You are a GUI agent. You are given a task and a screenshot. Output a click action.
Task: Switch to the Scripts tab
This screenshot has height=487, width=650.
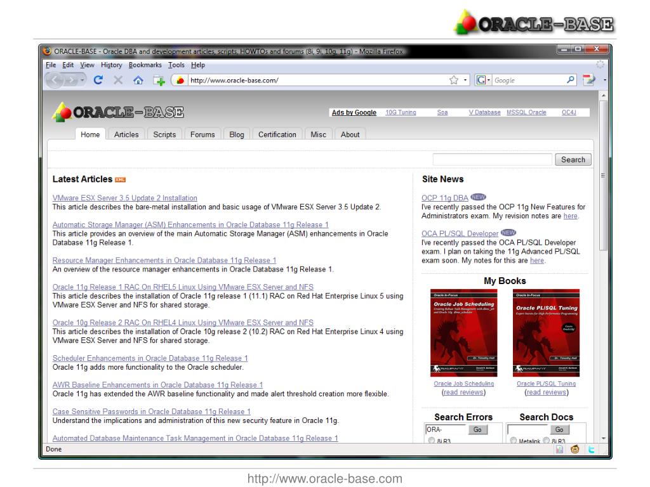tap(164, 134)
